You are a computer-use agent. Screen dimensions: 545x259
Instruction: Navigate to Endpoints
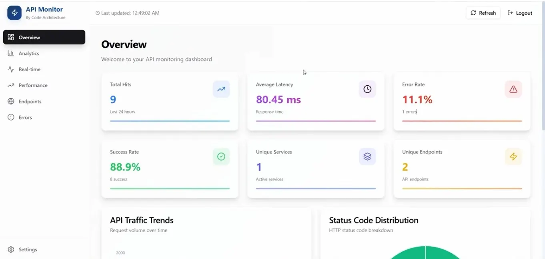tap(44, 101)
